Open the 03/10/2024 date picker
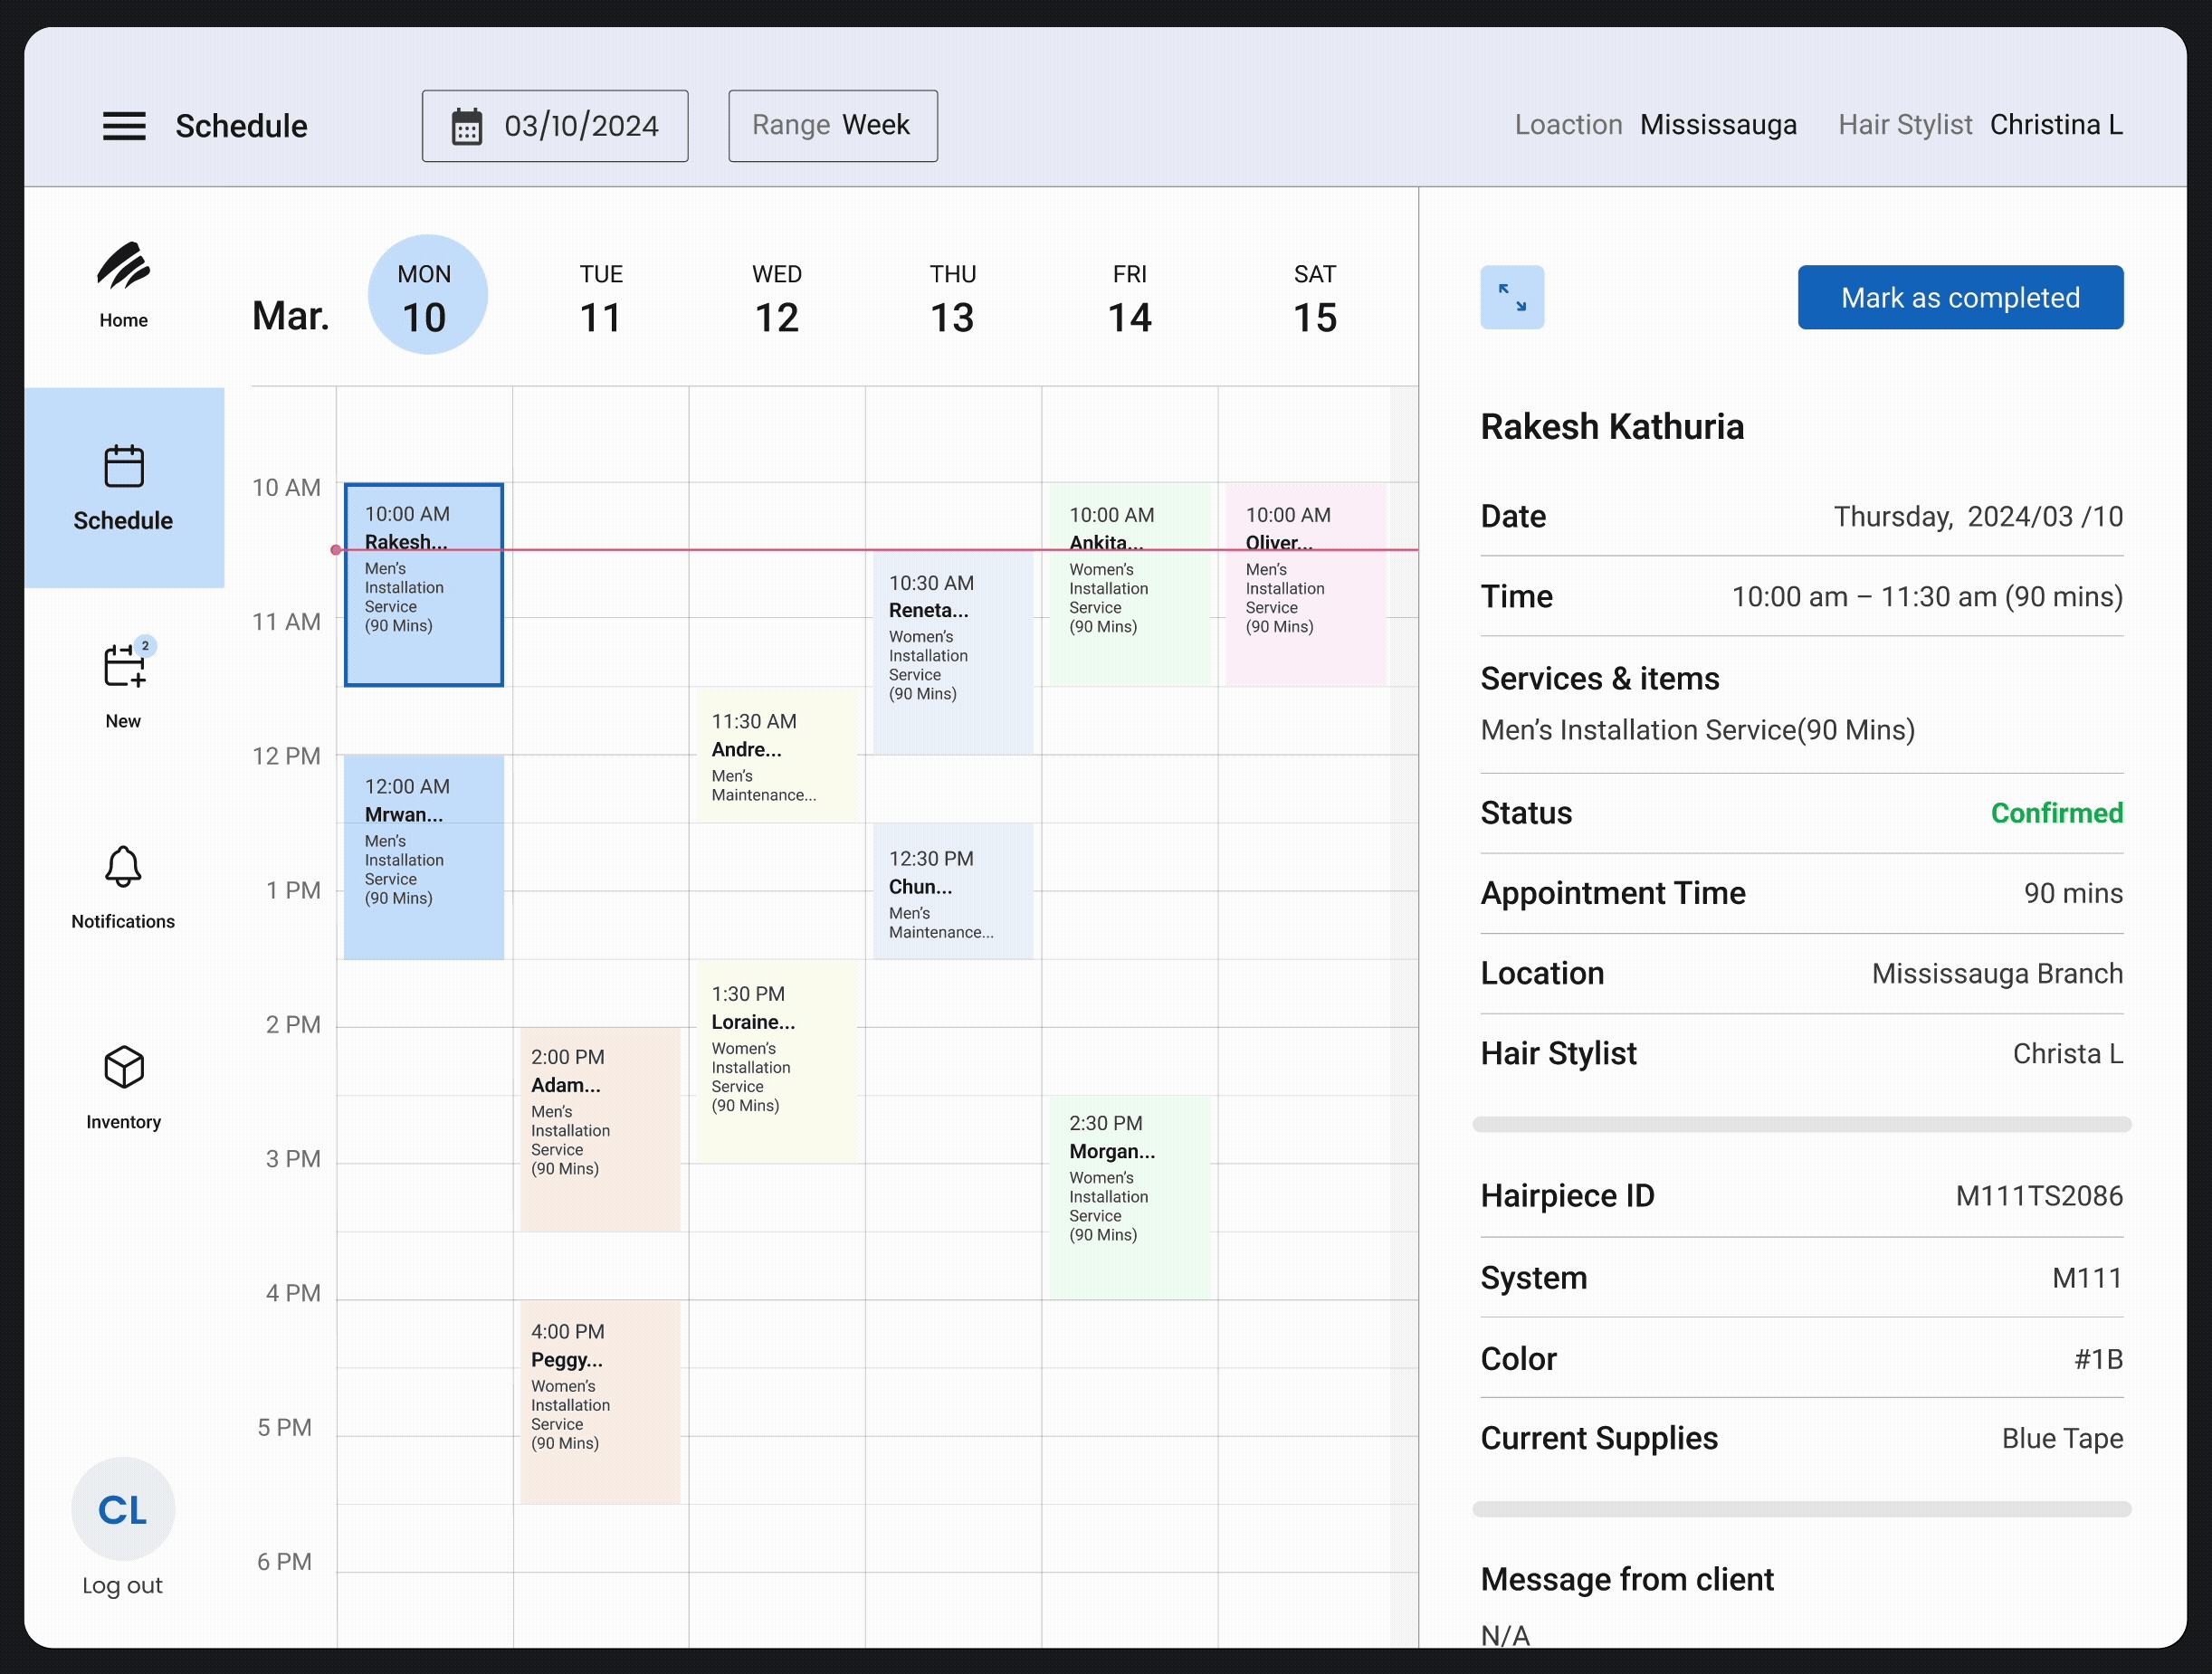 [555, 126]
